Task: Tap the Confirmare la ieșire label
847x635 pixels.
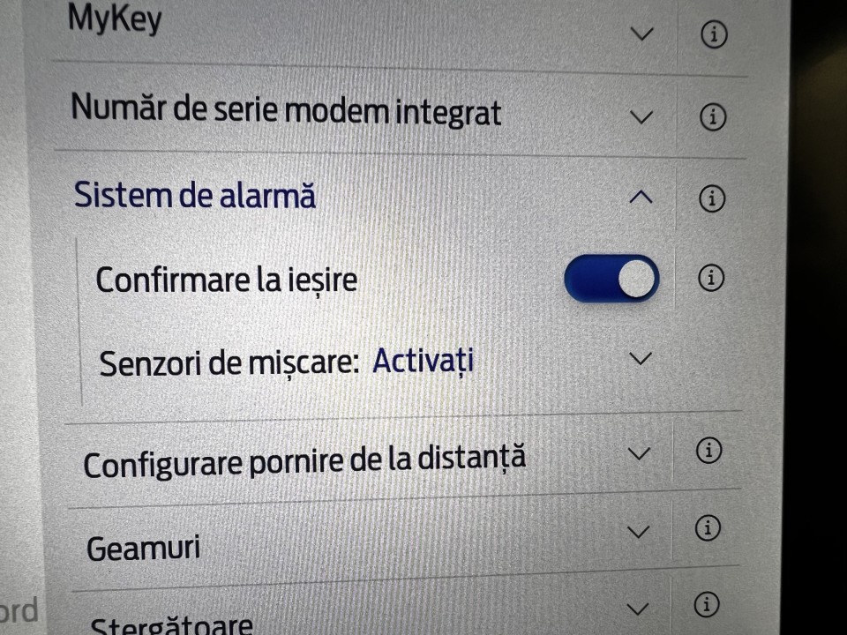Action: coord(226,280)
